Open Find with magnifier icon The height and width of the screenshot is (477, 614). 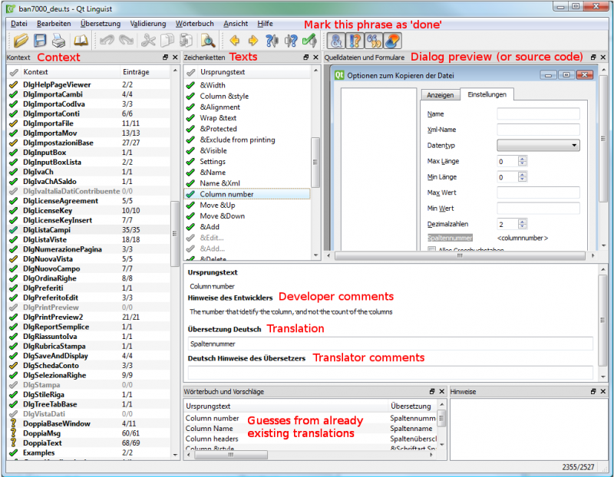(208, 41)
